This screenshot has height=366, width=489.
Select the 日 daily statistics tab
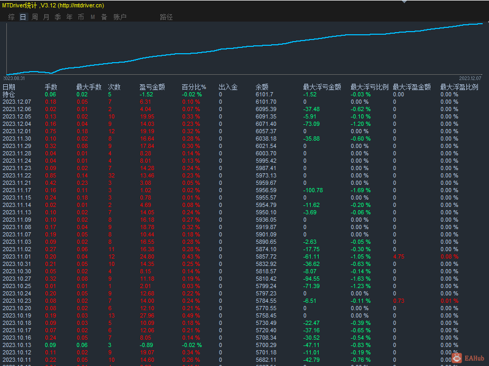point(23,17)
